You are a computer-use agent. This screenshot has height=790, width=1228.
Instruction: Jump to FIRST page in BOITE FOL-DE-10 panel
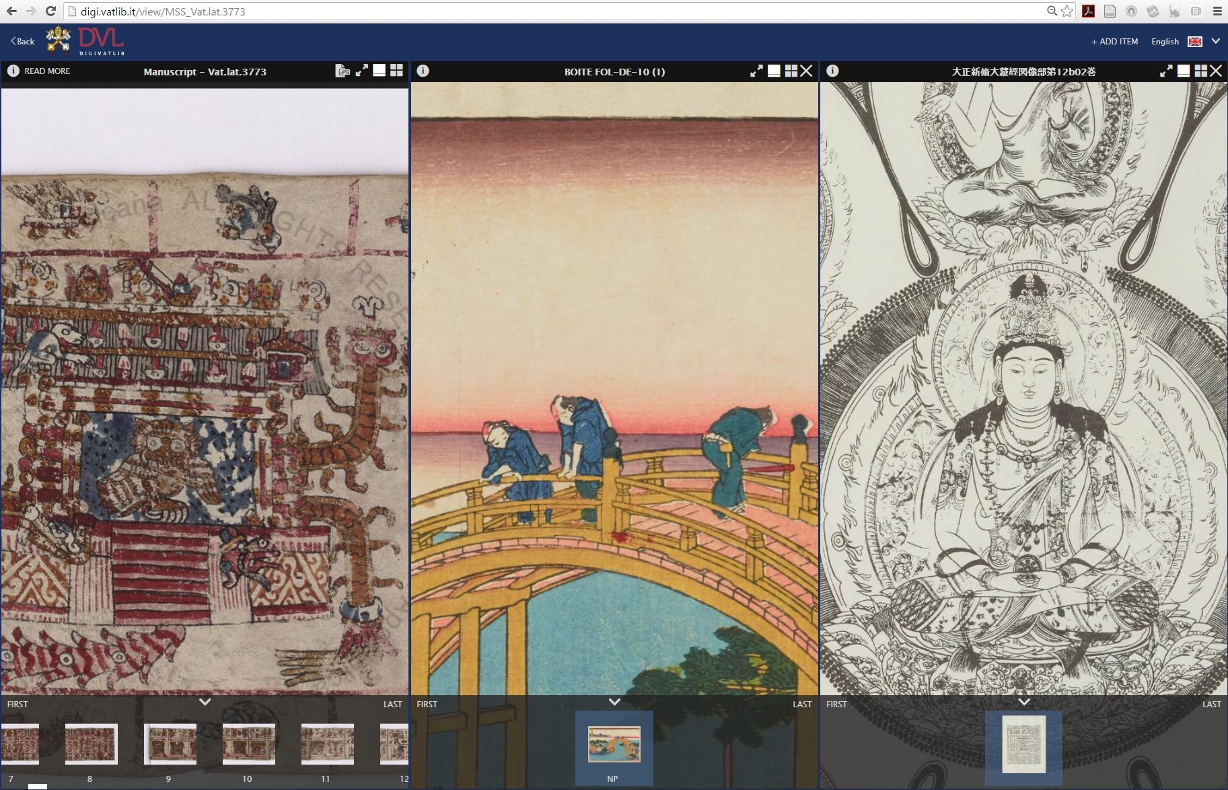(x=427, y=705)
